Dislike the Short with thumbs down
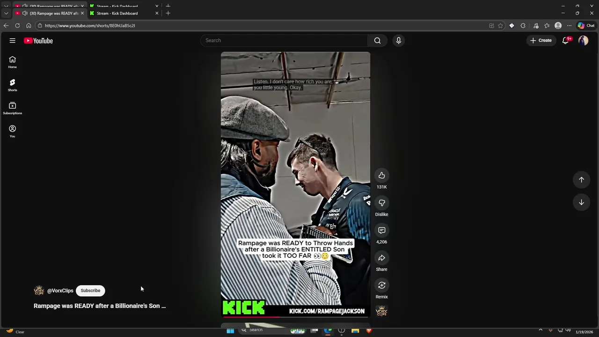Screen dimensions: 599x337 (382, 203)
